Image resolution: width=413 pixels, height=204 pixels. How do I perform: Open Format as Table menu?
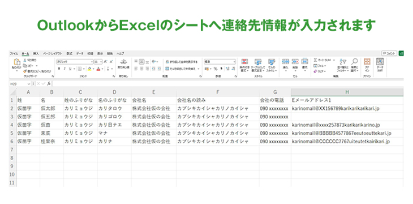(x=258, y=65)
